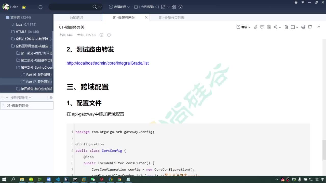Select the 第一部分 folder
This screenshot has height=183, width=326.
pyautogui.click(x=34, y=53)
